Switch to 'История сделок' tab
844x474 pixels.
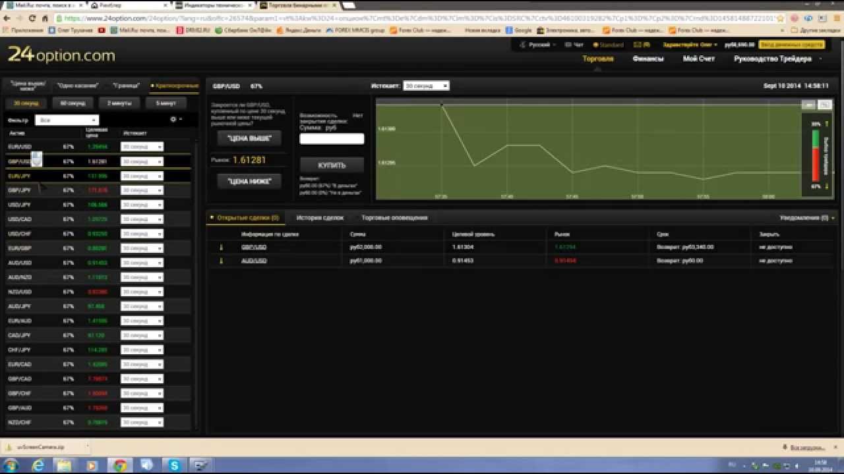320,218
